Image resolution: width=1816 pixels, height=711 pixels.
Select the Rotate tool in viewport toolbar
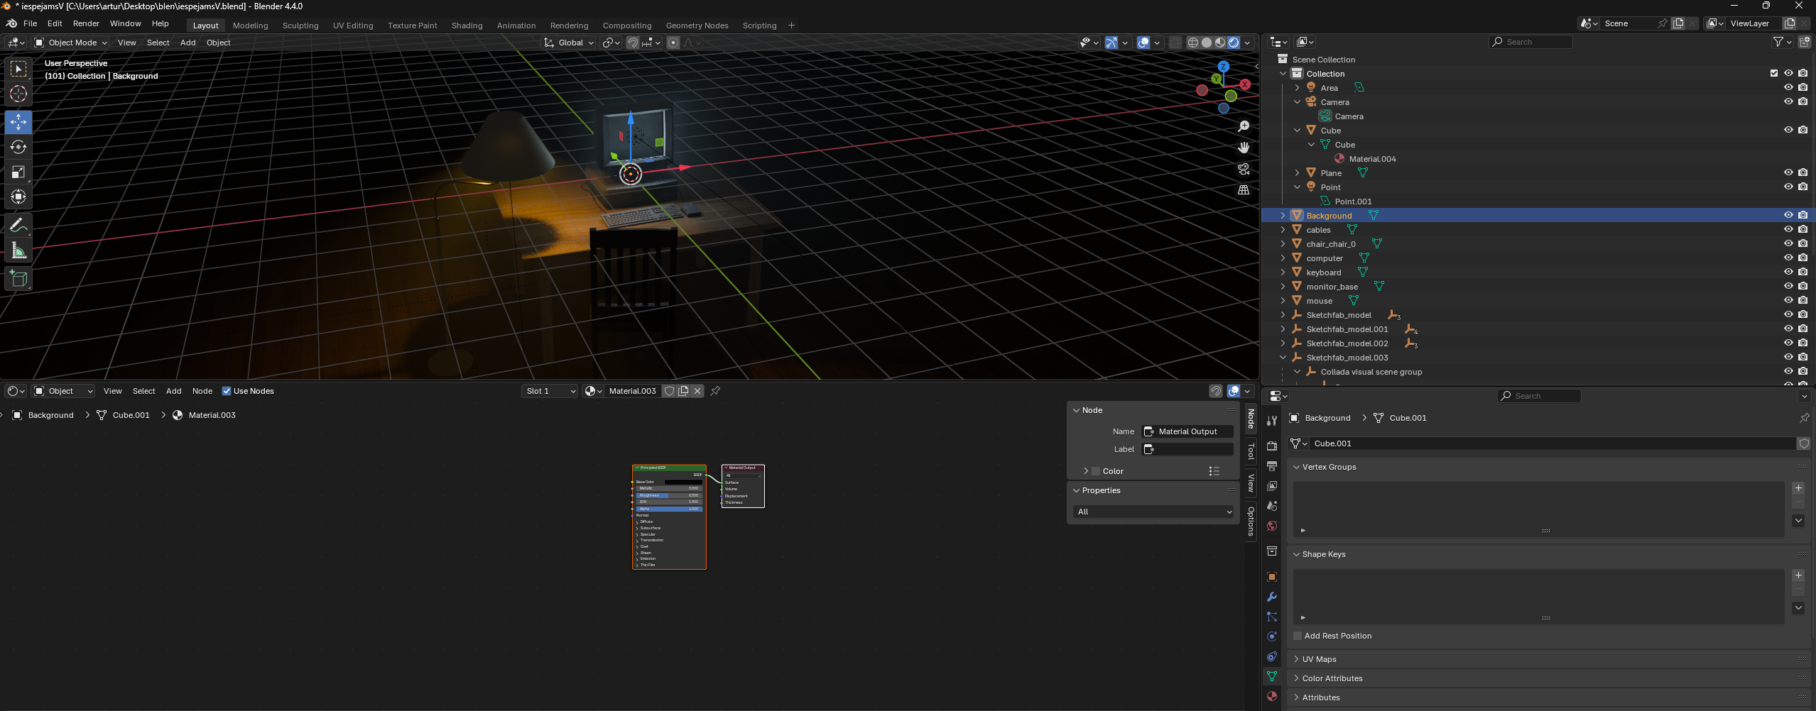click(x=18, y=148)
